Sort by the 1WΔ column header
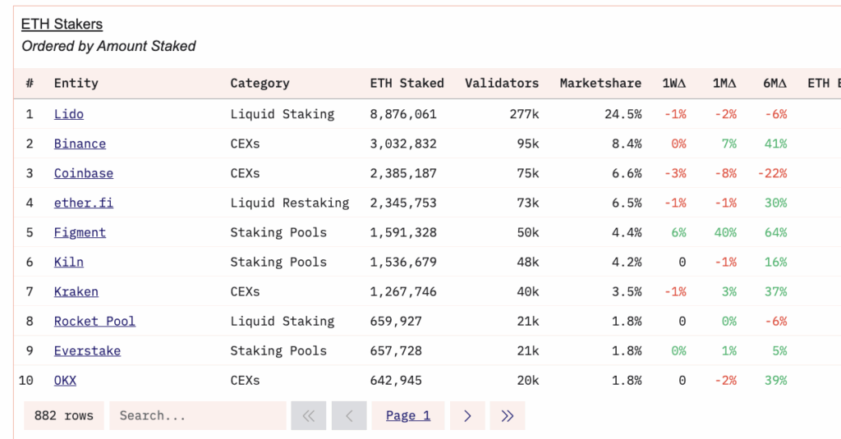Screen dimensions: 841x439 (674, 83)
